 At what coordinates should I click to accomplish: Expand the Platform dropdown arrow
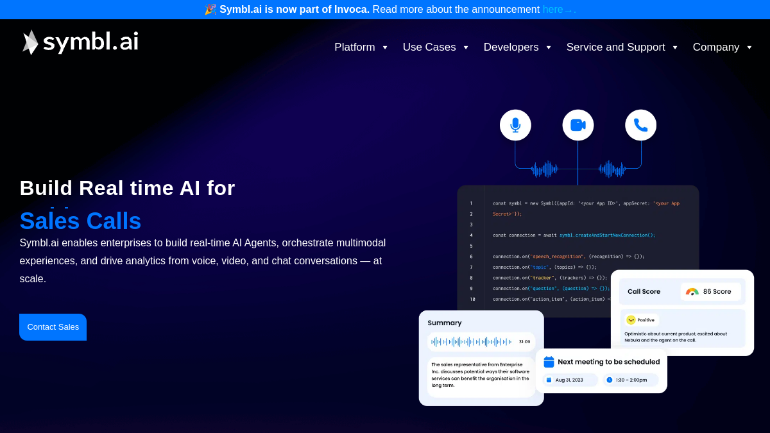[385, 47]
